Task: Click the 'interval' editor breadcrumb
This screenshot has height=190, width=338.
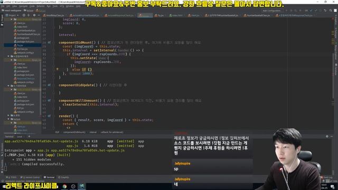Action: point(93,132)
